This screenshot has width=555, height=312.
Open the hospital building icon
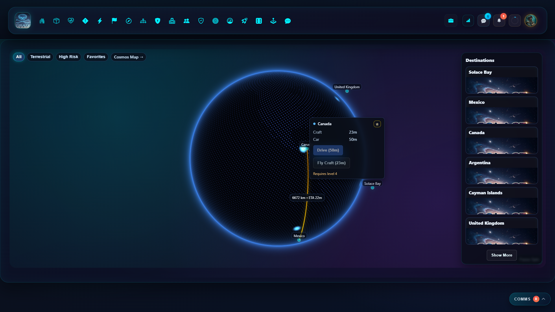click(x=172, y=21)
